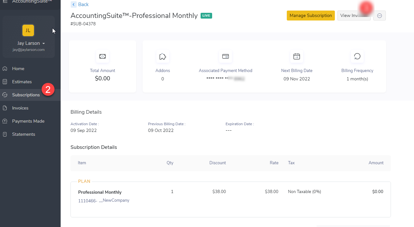Open the more options ellipsis button
Screen dimensions: 414x227
click(x=379, y=15)
